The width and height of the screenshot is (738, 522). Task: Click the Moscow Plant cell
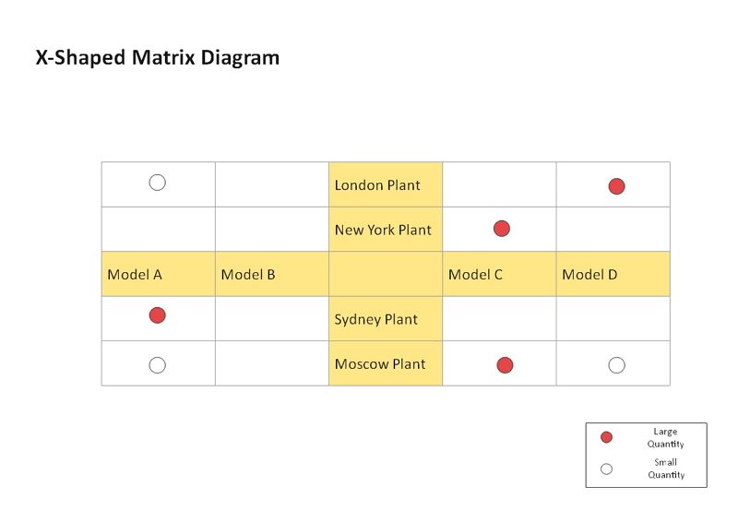(x=386, y=363)
